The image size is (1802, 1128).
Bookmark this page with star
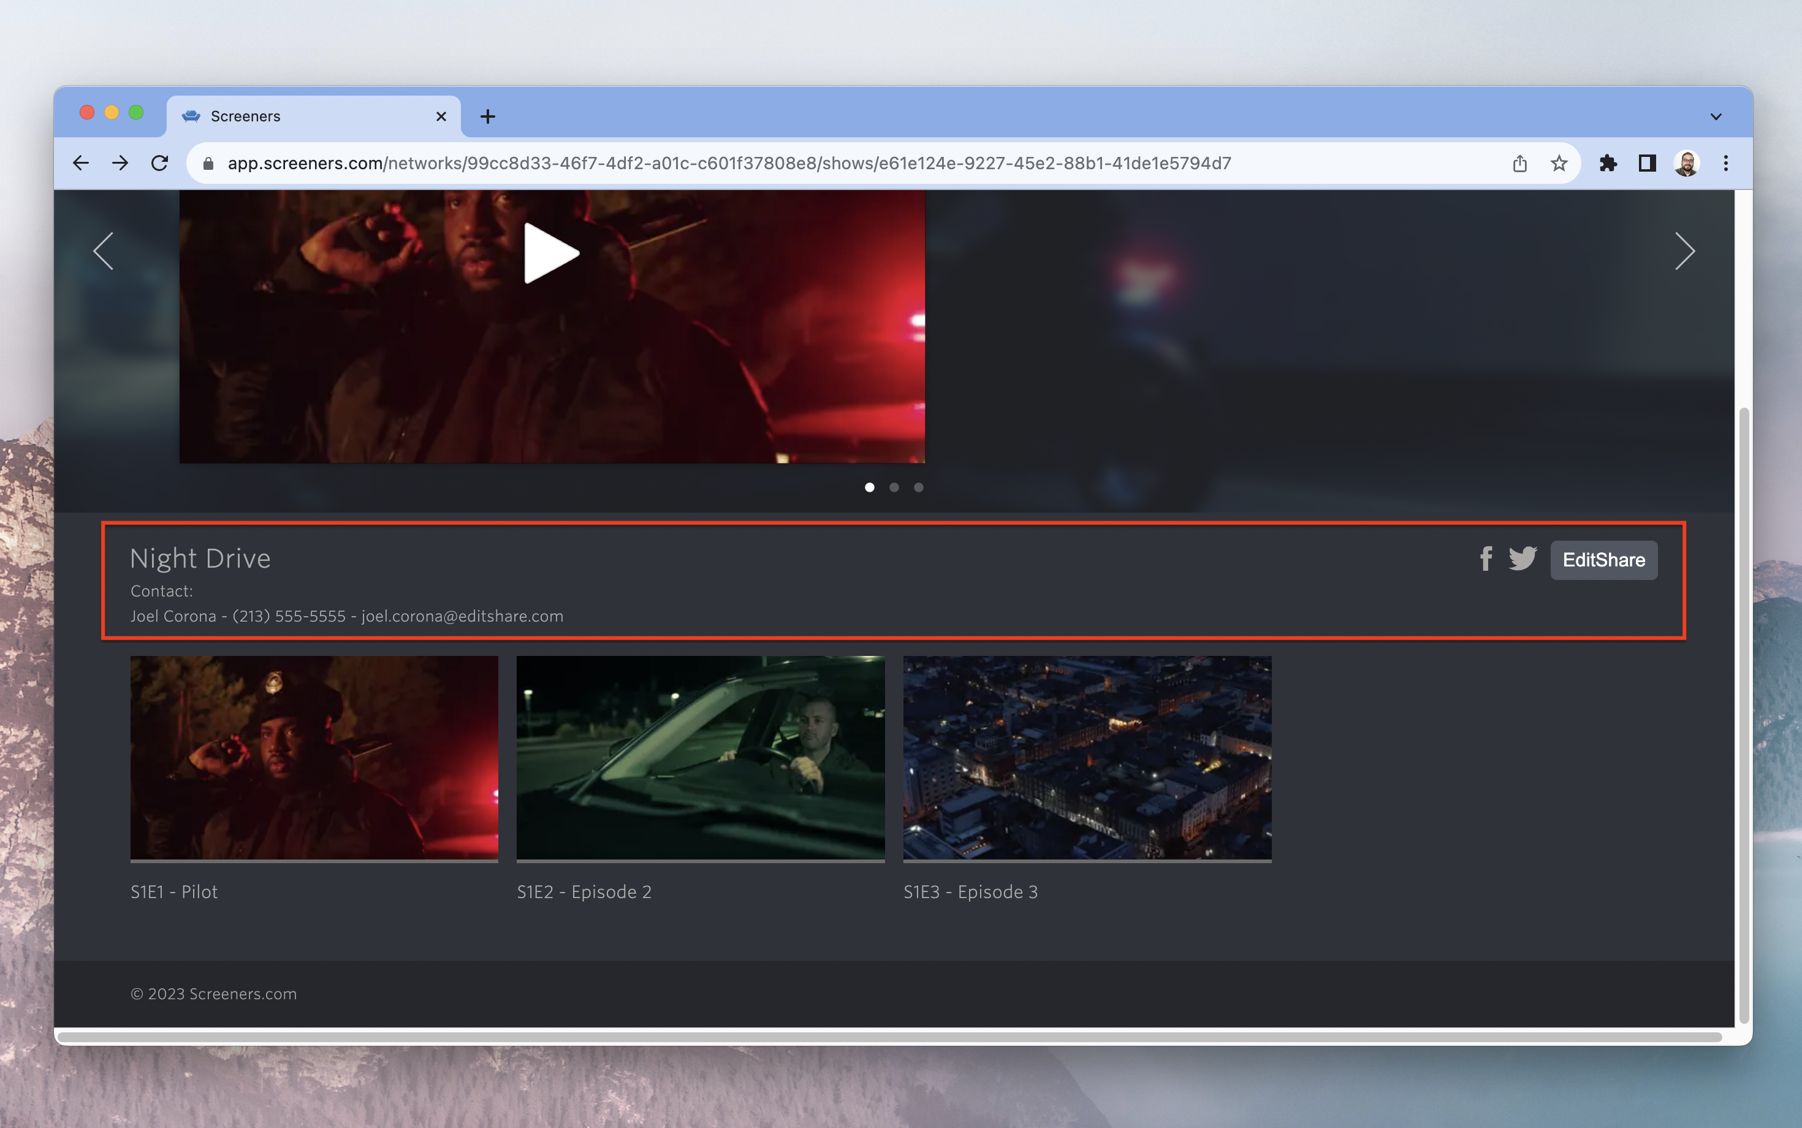(1559, 162)
